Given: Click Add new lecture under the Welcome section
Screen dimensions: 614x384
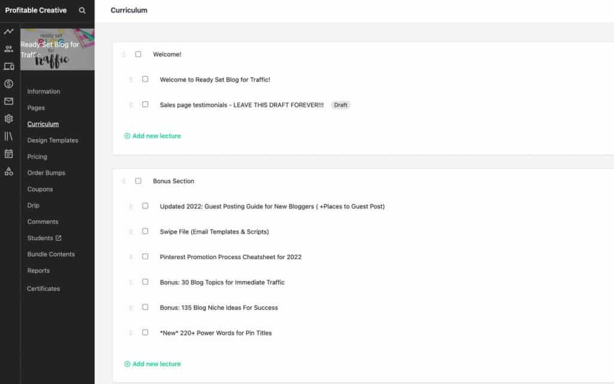Looking at the screenshot, I should tap(152, 136).
